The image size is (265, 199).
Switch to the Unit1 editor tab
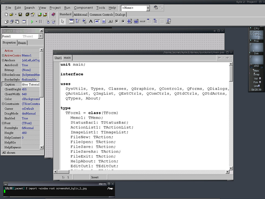click(58, 58)
